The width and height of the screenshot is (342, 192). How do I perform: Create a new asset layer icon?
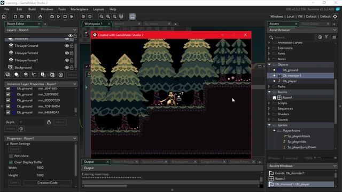tap(43, 75)
